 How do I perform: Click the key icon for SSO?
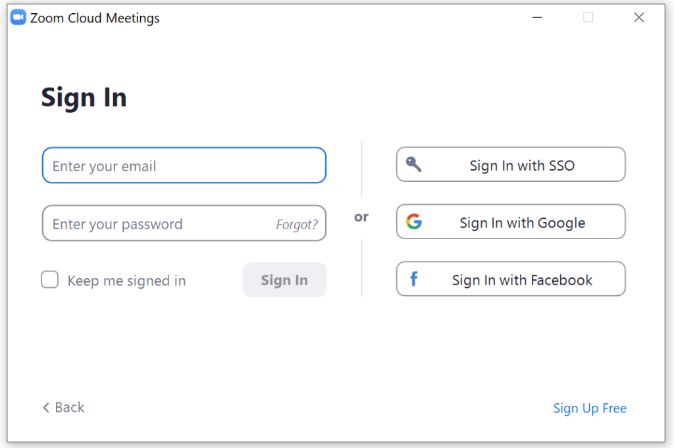click(413, 164)
